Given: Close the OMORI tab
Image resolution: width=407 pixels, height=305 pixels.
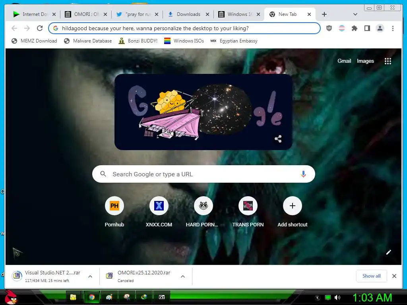Looking at the screenshot, I should click(x=105, y=15).
